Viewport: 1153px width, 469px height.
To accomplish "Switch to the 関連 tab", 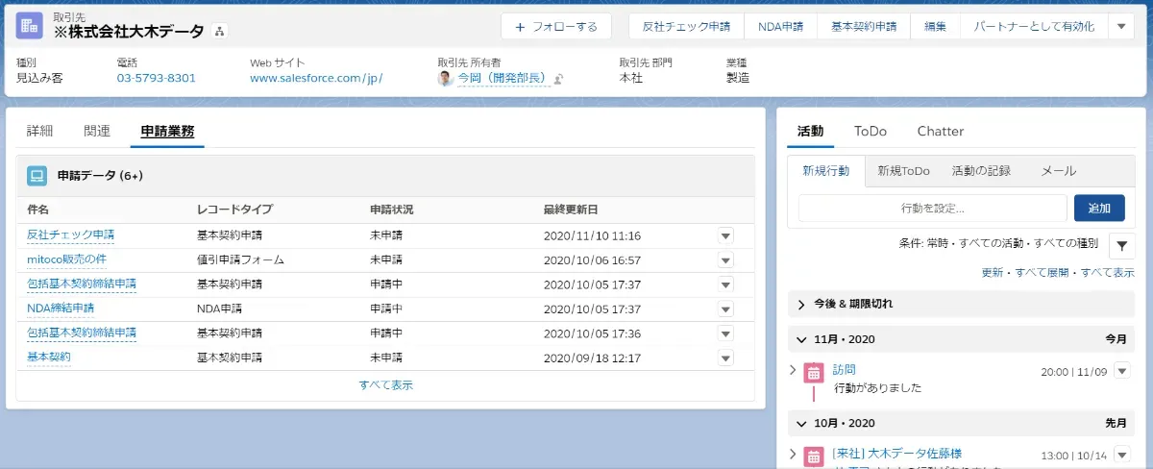I will coord(97,131).
